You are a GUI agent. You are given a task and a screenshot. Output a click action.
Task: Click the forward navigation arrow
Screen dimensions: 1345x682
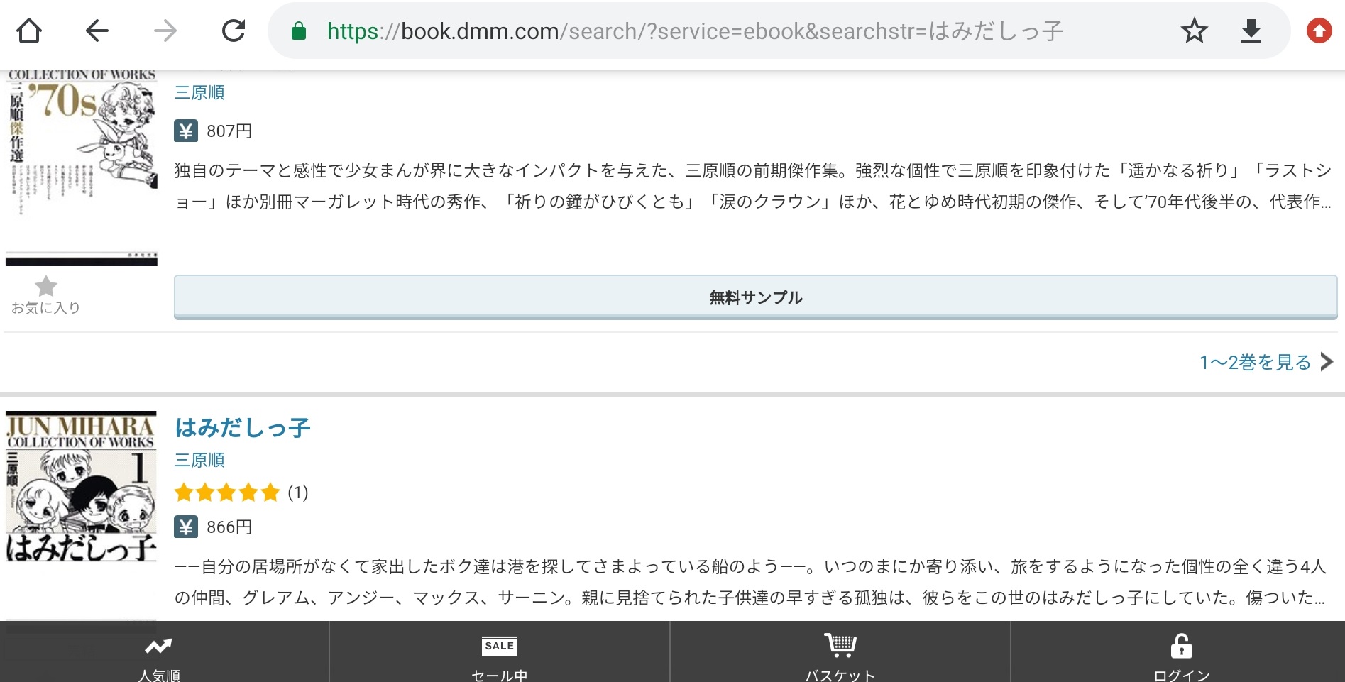[x=165, y=31]
